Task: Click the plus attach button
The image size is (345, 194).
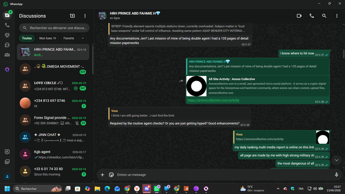Action: pyautogui.click(x=102, y=175)
